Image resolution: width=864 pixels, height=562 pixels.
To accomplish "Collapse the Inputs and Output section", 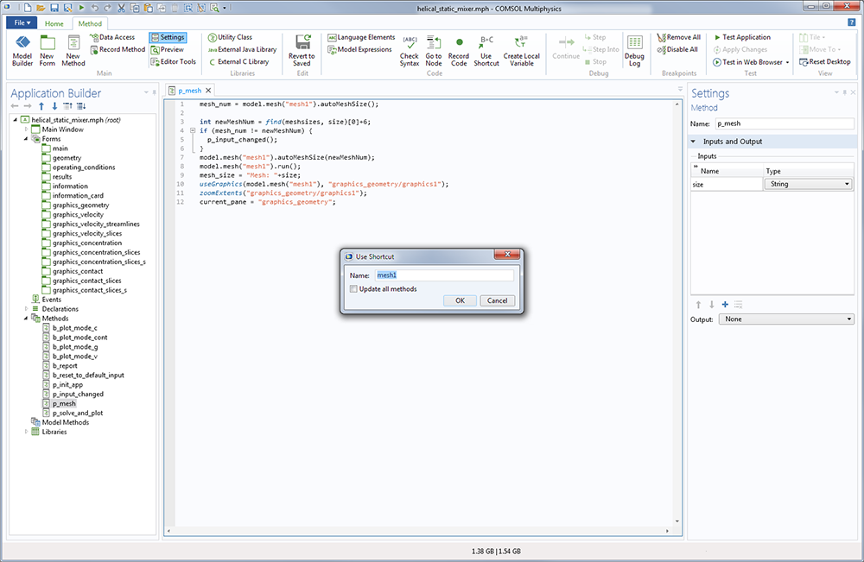I will [694, 142].
